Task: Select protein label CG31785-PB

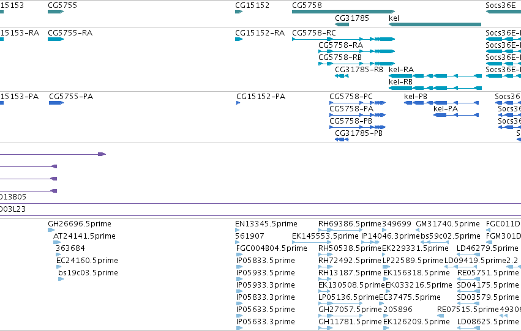Action: [x=359, y=133]
